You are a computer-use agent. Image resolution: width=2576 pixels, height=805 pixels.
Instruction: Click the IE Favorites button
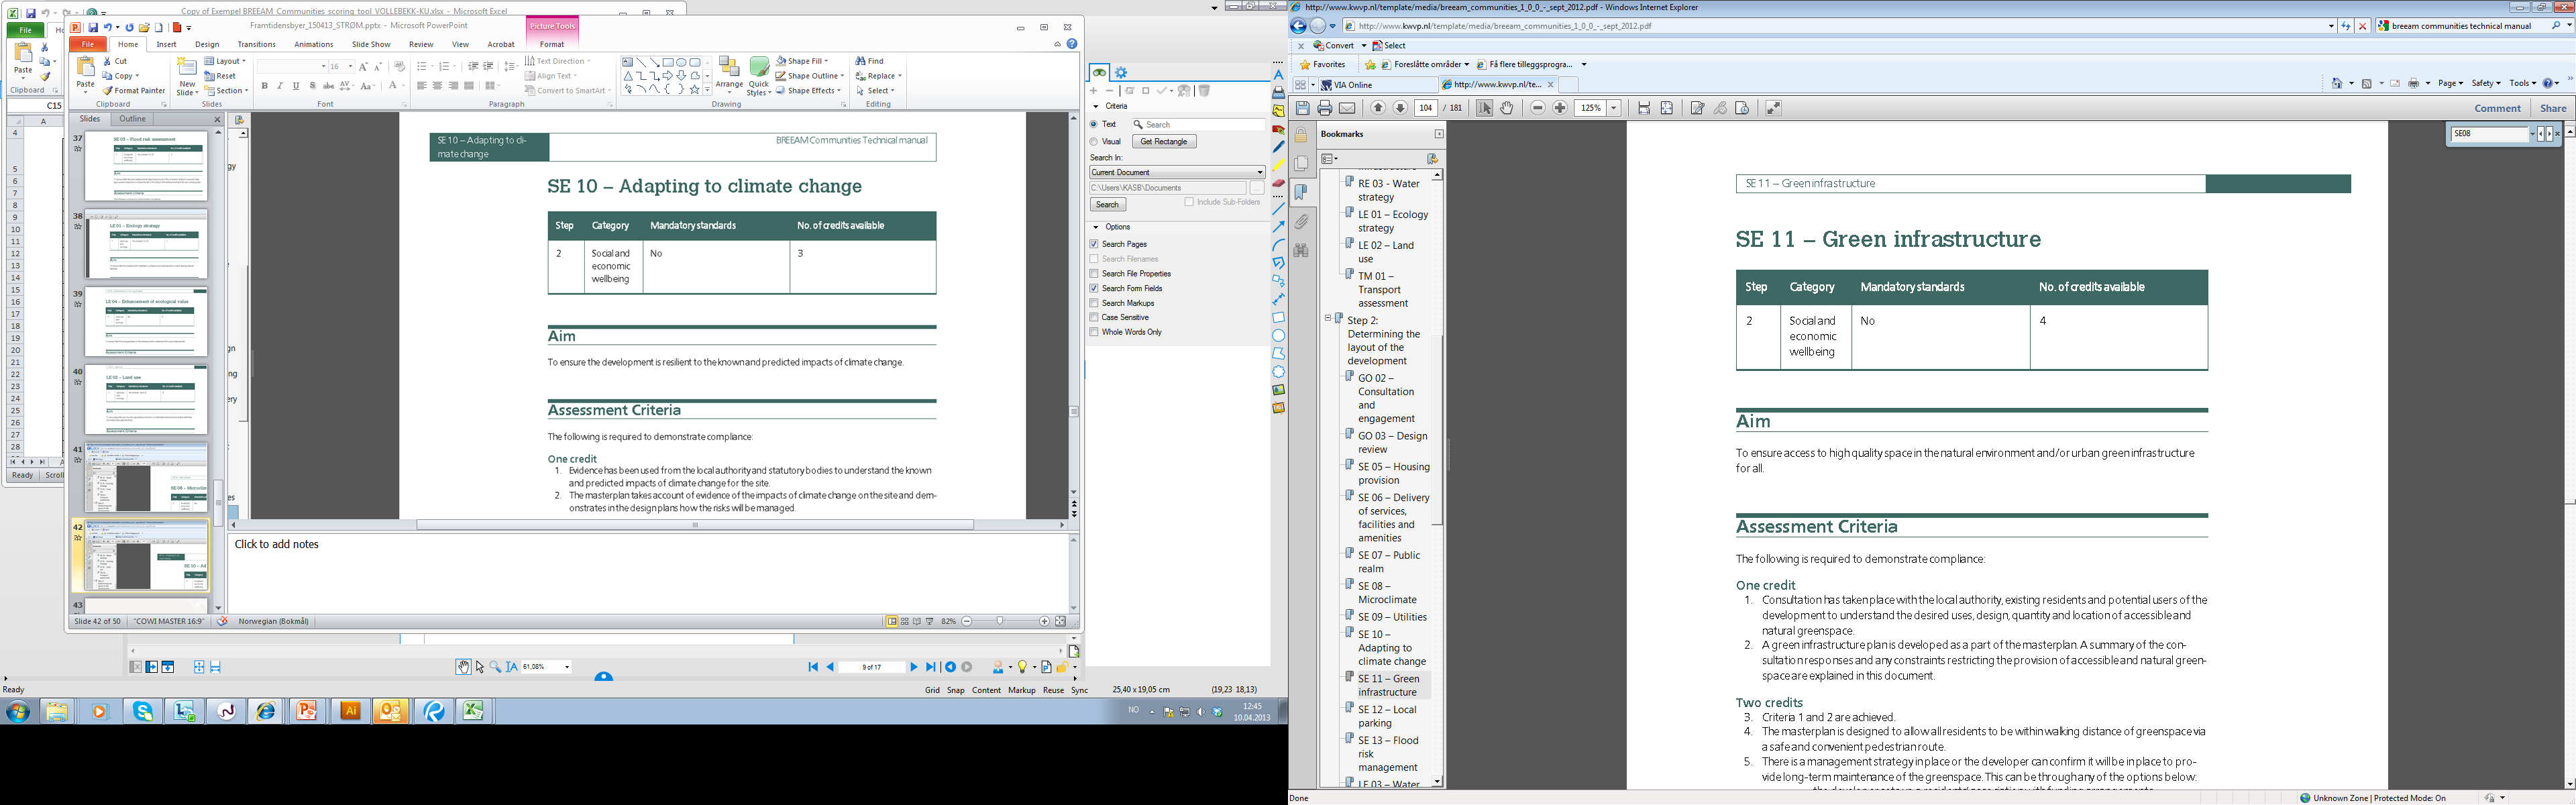(1322, 65)
